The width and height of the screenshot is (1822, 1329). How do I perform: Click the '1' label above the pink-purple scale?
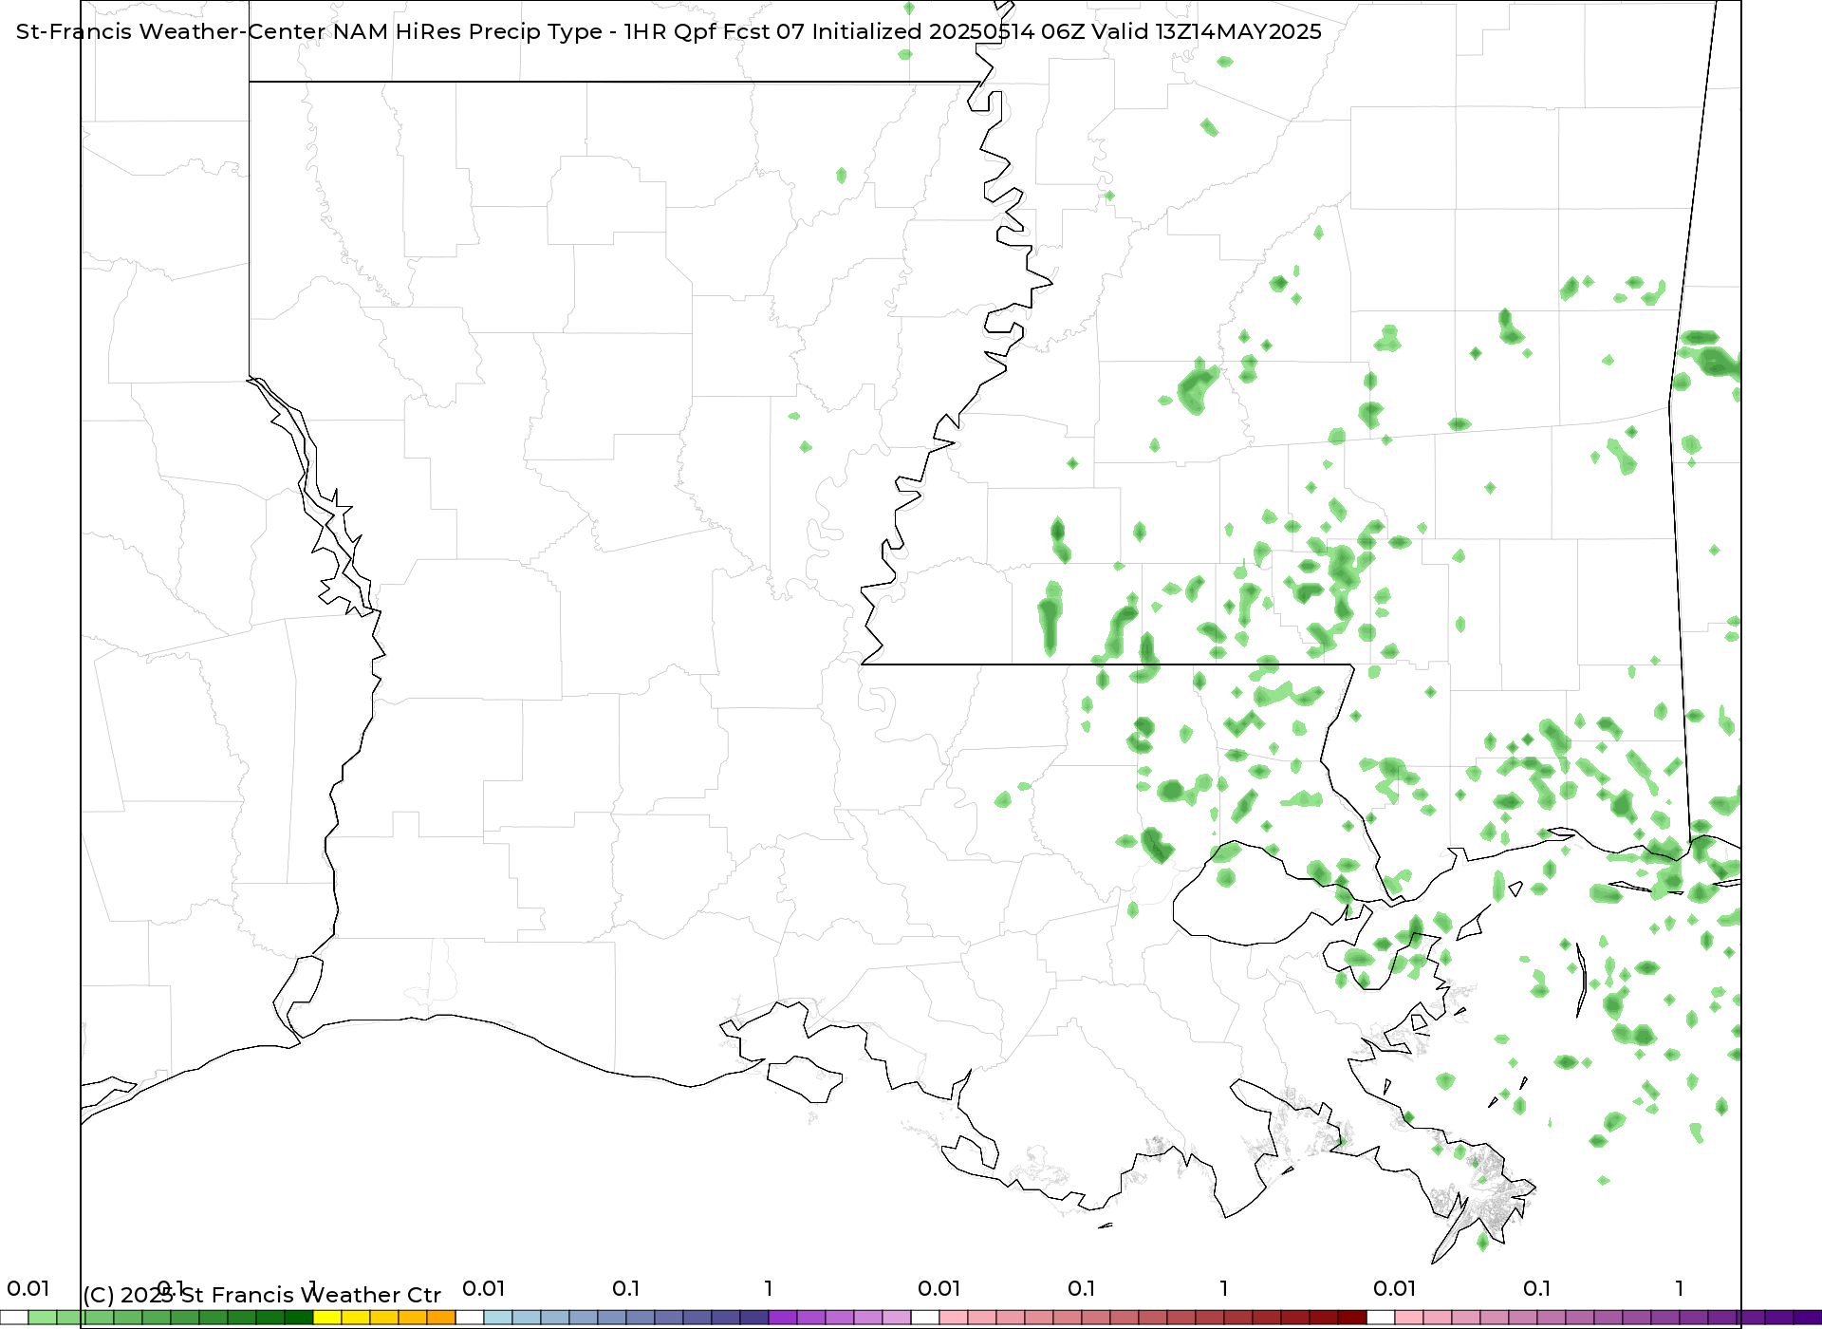click(1680, 1288)
